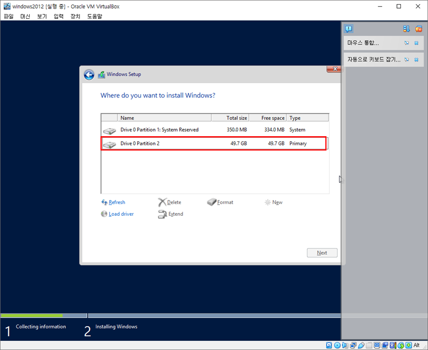Click the Collecting information step label

coord(41,327)
